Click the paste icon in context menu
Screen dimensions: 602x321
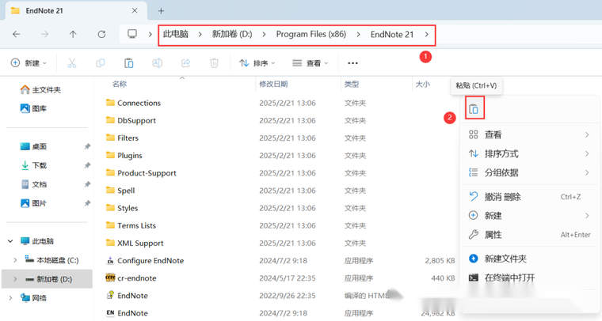coord(473,109)
